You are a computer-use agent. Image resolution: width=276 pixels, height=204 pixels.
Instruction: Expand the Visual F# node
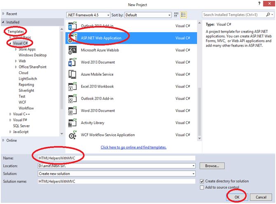tap(10, 120)
